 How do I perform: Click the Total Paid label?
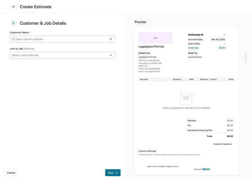(194, 48)
